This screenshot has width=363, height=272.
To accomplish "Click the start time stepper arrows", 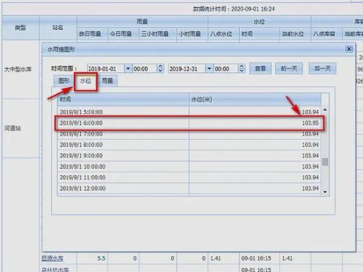I will point(160,68).
